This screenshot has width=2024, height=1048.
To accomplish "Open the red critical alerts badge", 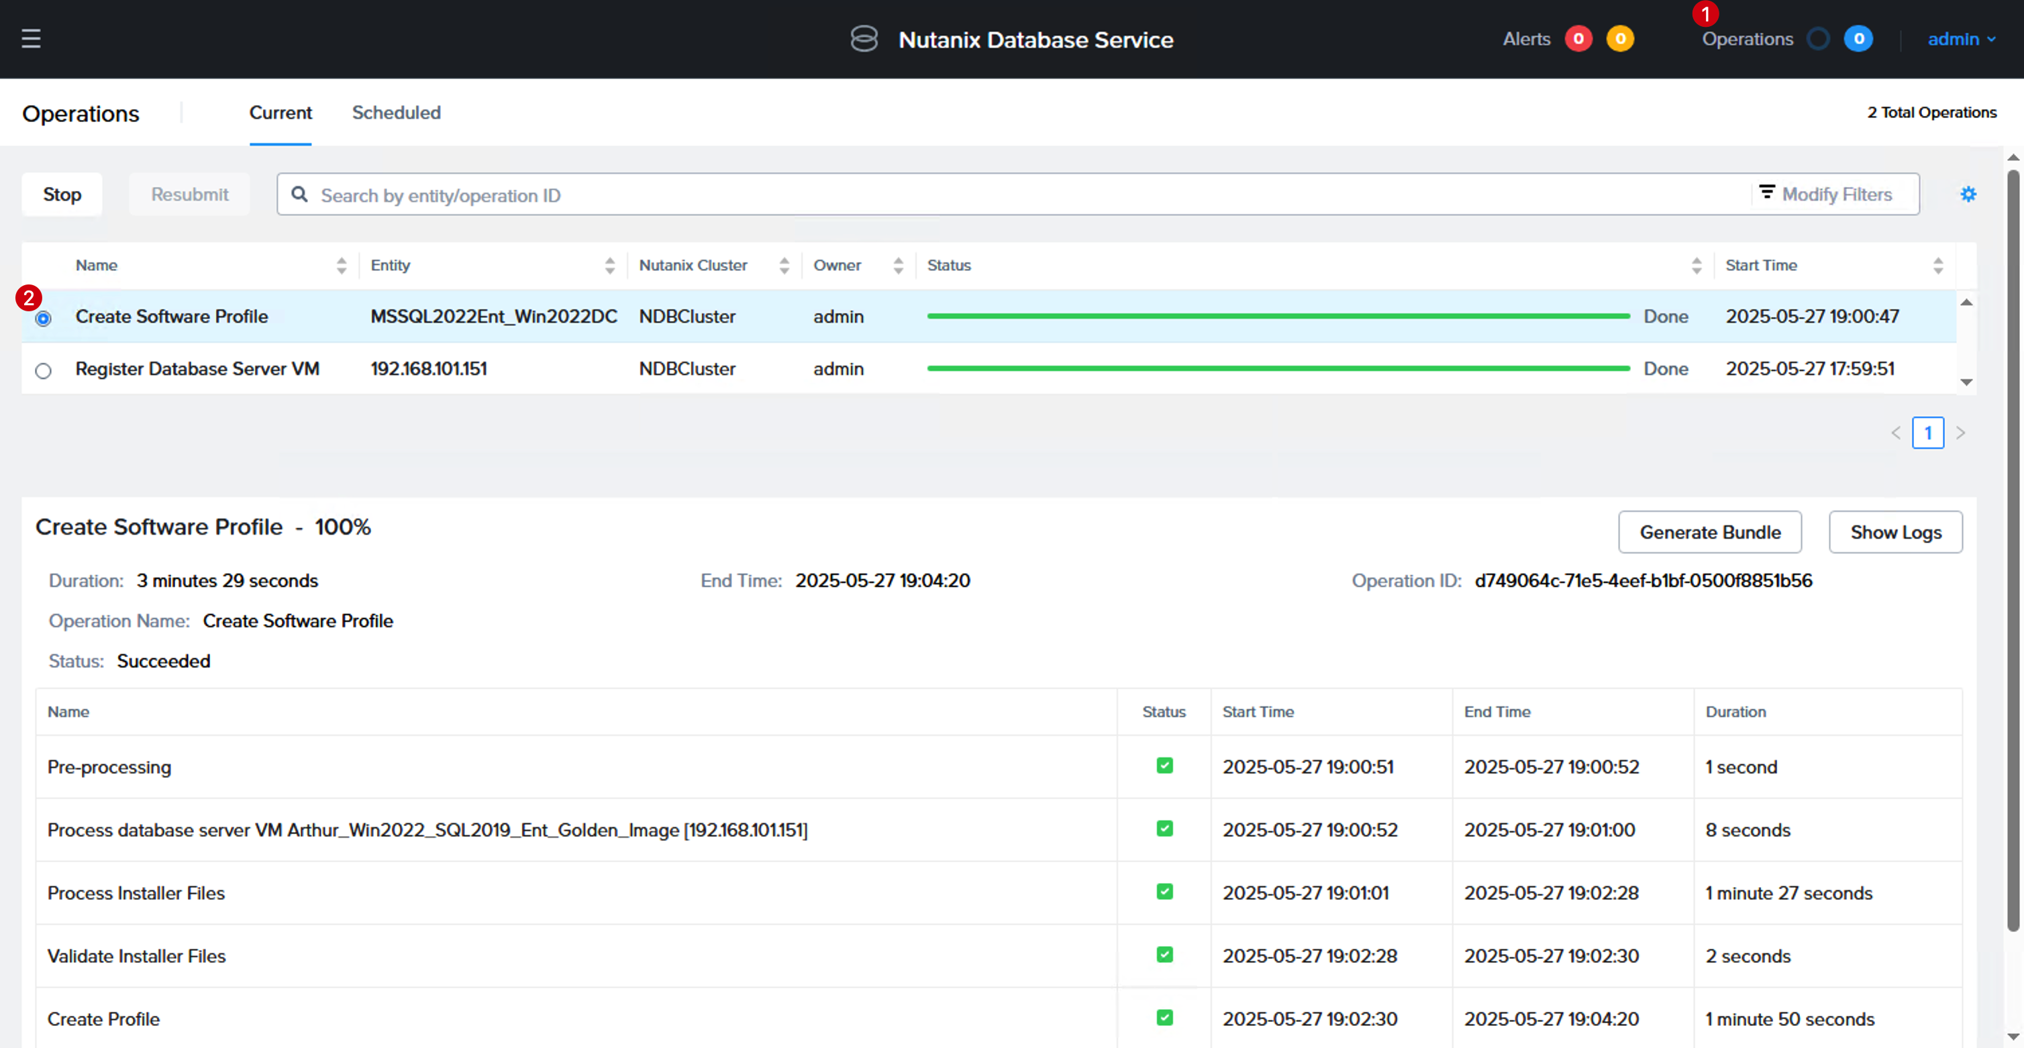I will tap(1578, 38).
